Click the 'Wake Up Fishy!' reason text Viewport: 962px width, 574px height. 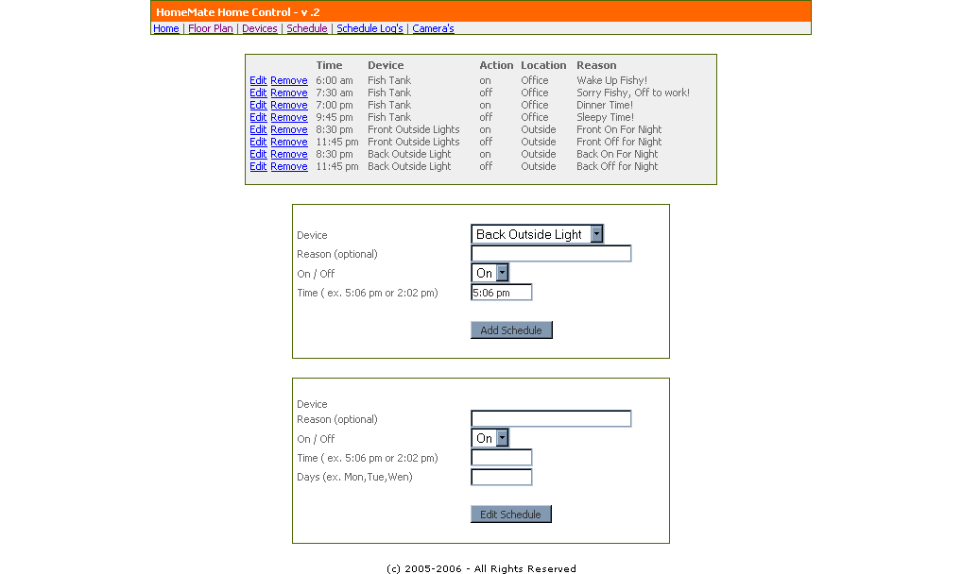[611, 80]
